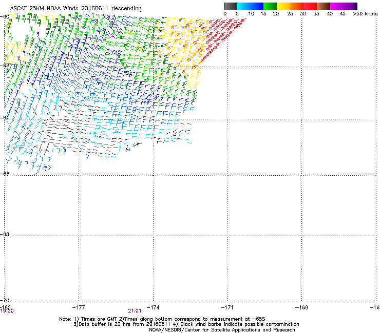Image resolution: width=380 pixels, height=333 pixels.
Task: Click the '40' legend scale label
Action: pos(330,14)
